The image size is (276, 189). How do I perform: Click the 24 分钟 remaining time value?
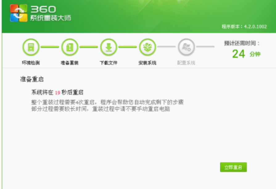(x=246, y=54)
